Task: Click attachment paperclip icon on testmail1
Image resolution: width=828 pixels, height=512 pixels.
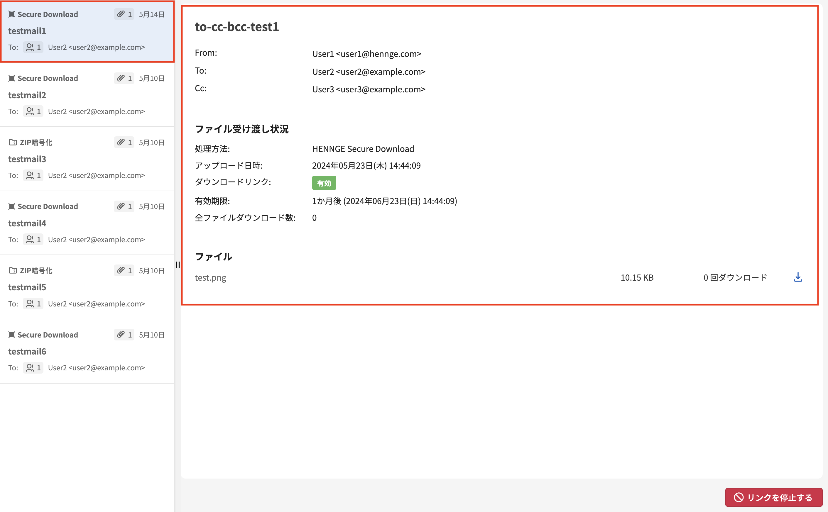Action: coord(121,14)
